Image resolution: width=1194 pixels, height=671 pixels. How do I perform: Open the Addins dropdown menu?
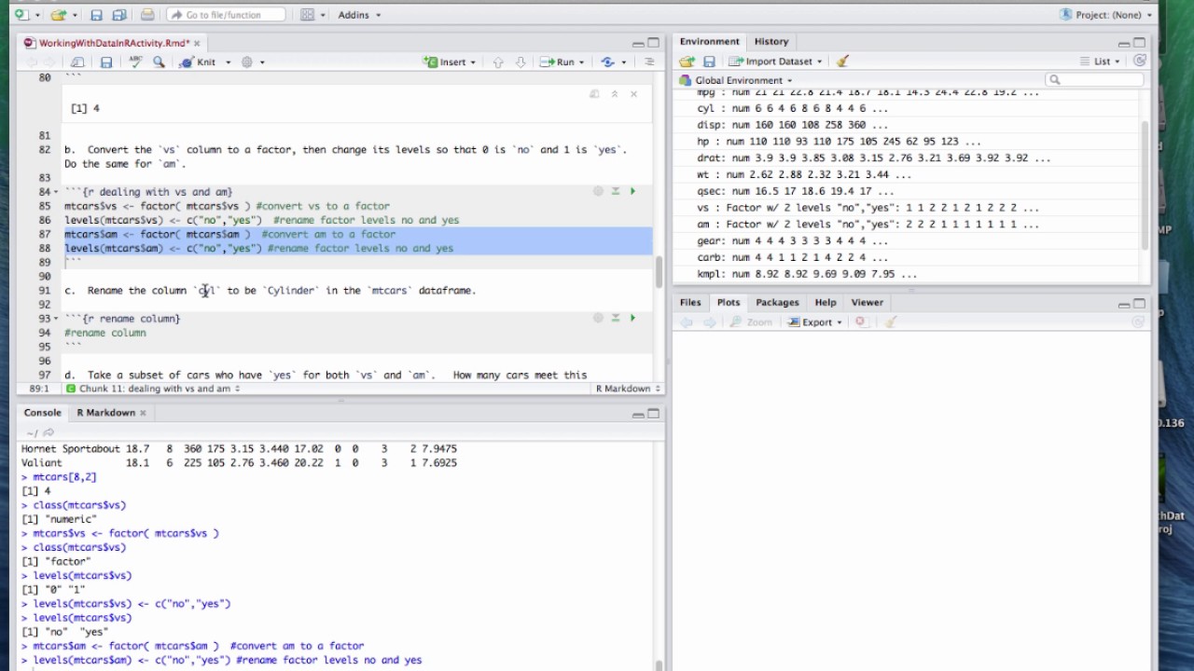(x=358, y=15)
